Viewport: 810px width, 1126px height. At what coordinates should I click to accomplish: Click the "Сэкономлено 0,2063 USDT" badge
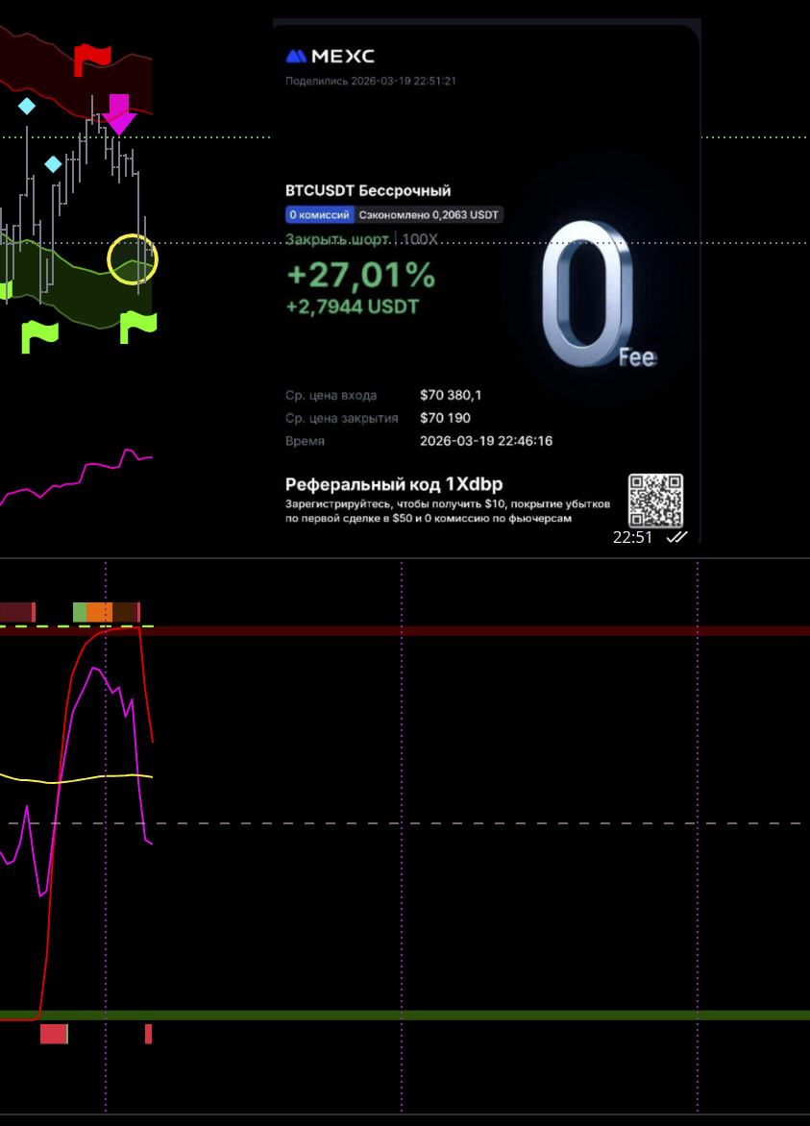(x=429, y=215)
